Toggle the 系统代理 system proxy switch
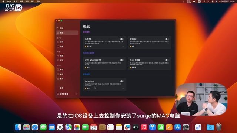 coord(122,39)
